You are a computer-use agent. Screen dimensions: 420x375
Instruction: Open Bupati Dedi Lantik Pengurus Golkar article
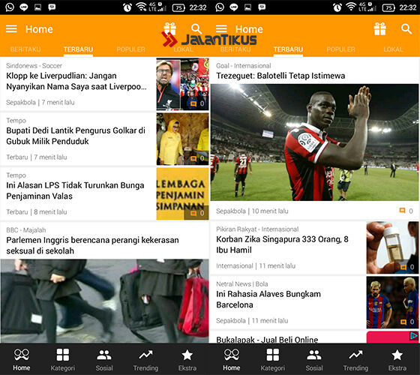(76, 136)
